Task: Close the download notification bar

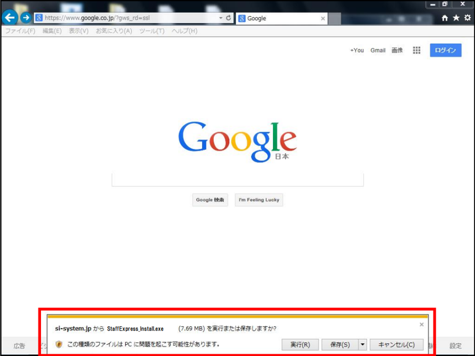Action: coord(422,324)
